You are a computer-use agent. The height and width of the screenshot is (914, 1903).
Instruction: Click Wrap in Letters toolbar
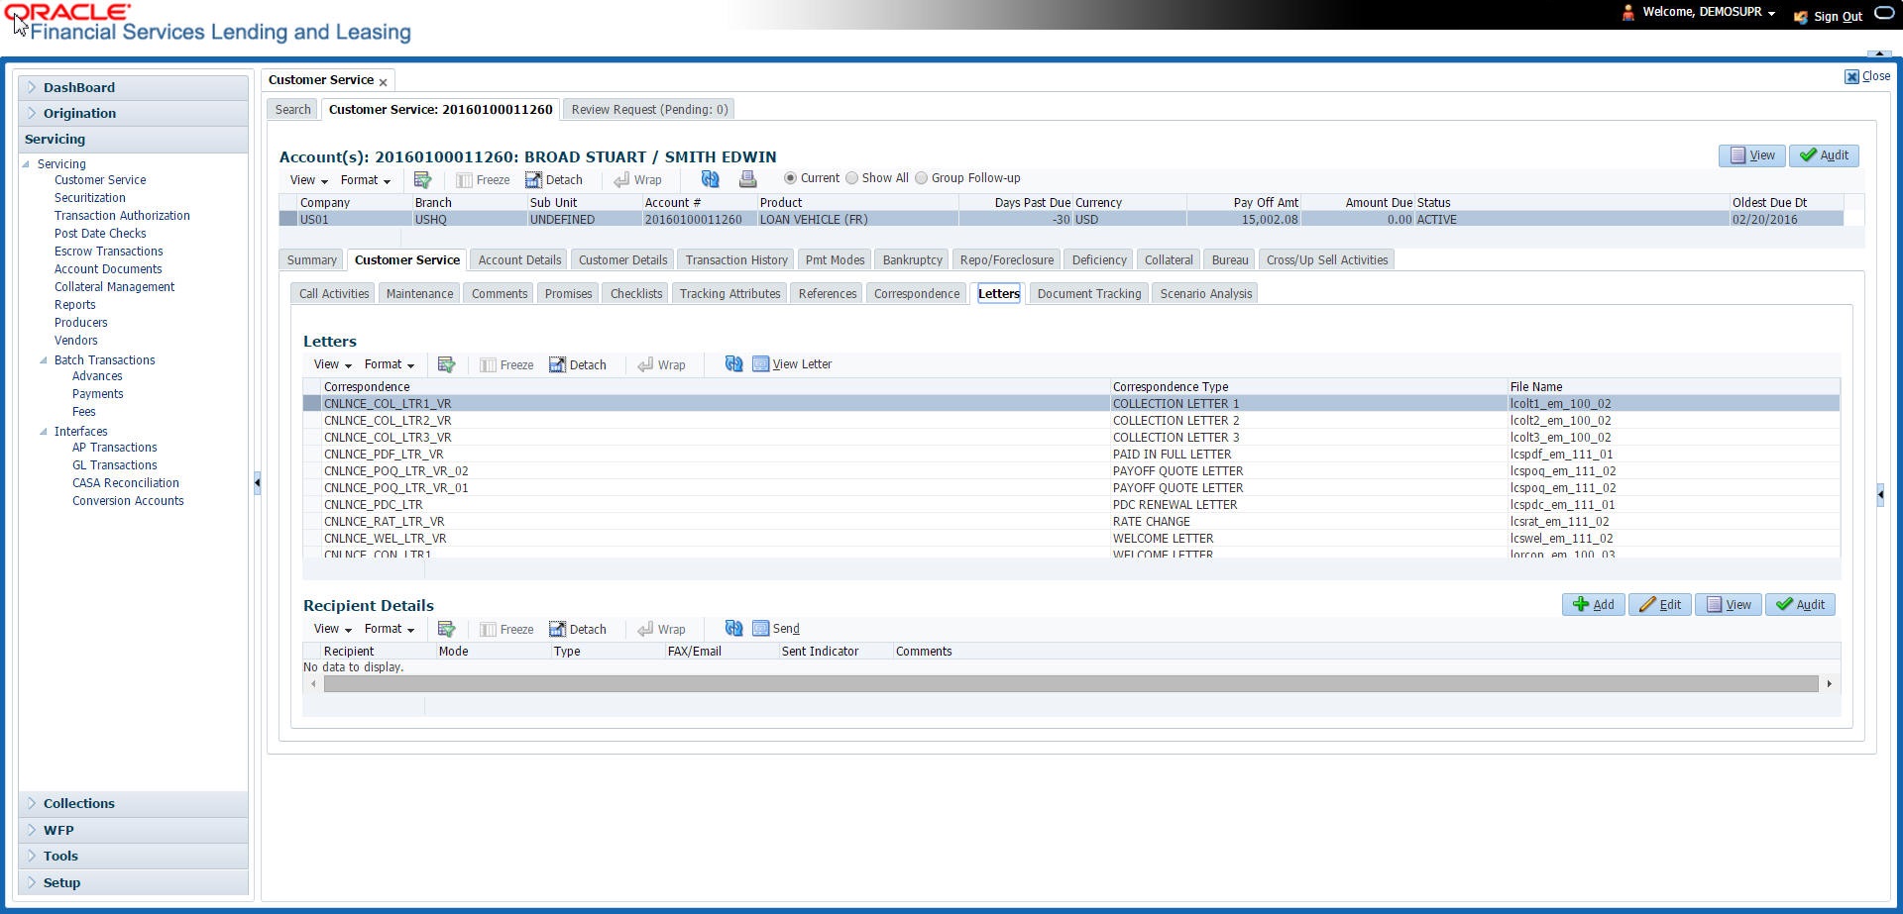tap(661, 364)
